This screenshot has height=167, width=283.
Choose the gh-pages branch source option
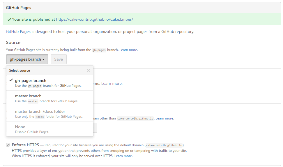(50, 83)
